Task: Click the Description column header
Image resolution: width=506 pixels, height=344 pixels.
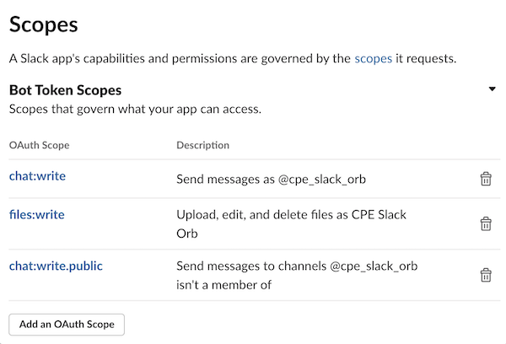Action: [202, 145]
